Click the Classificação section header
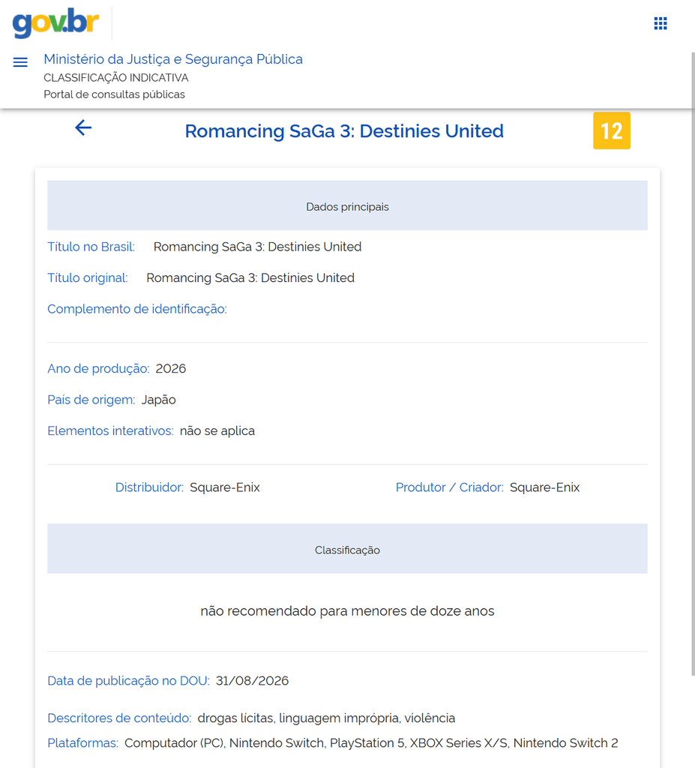 click(x=347, y=549)
